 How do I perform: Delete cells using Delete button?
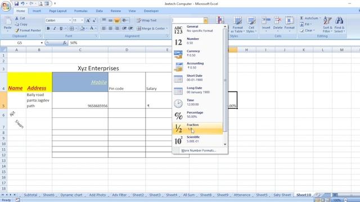278,24
